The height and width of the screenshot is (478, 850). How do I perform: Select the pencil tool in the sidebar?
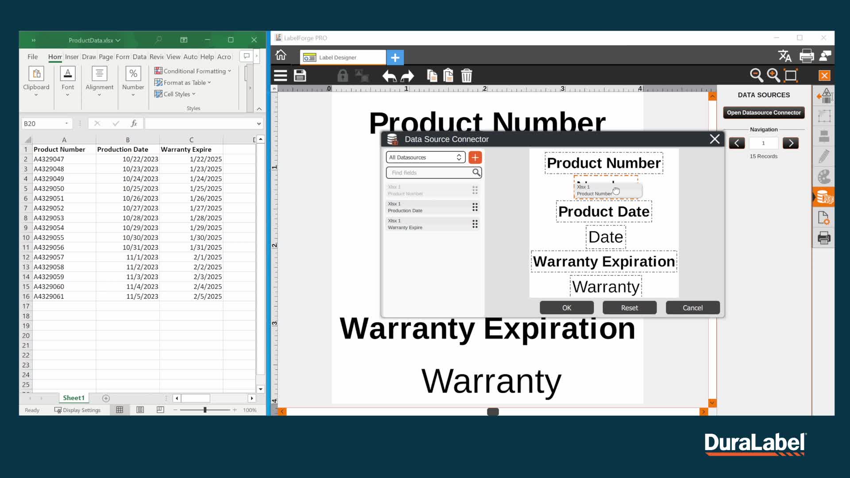pos(824,156)
